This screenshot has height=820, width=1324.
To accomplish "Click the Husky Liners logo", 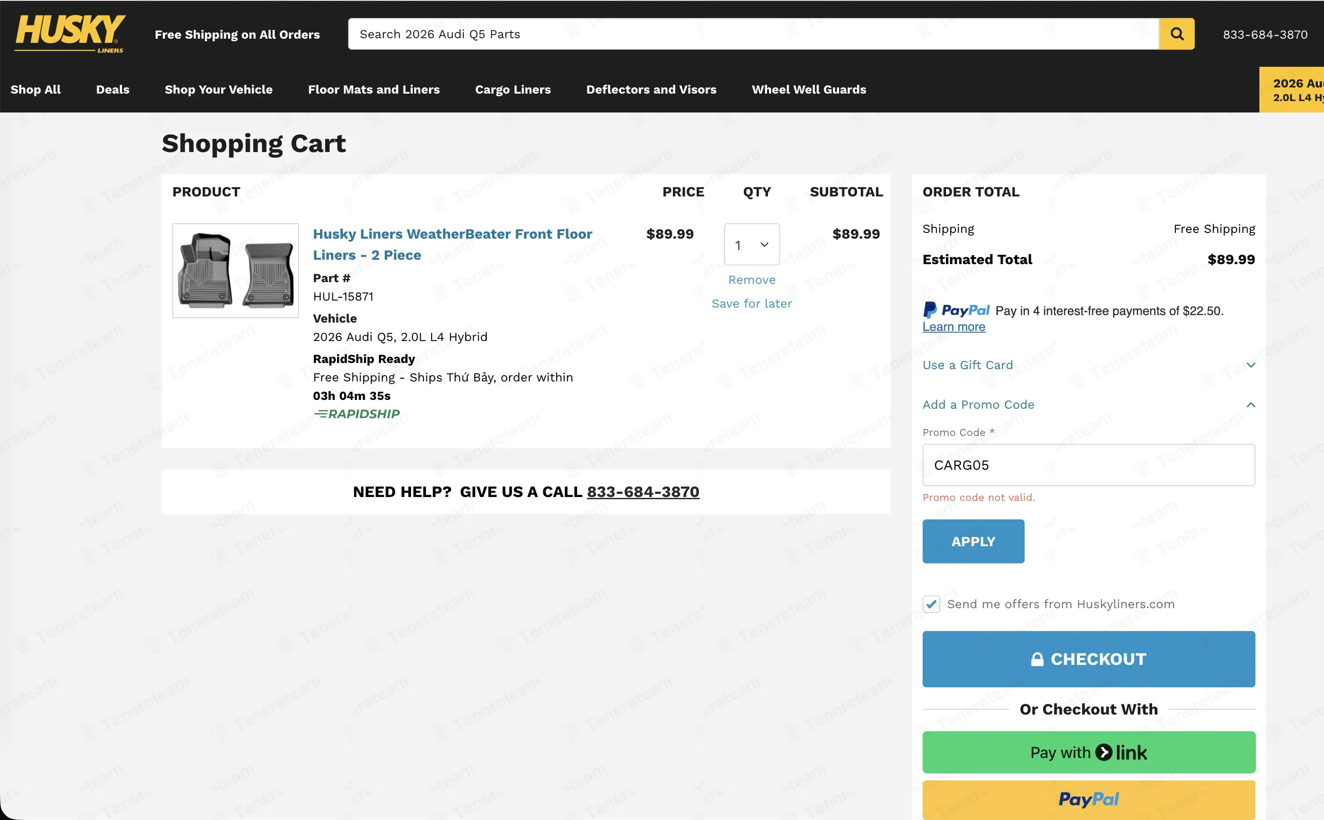I will [70, 34].
